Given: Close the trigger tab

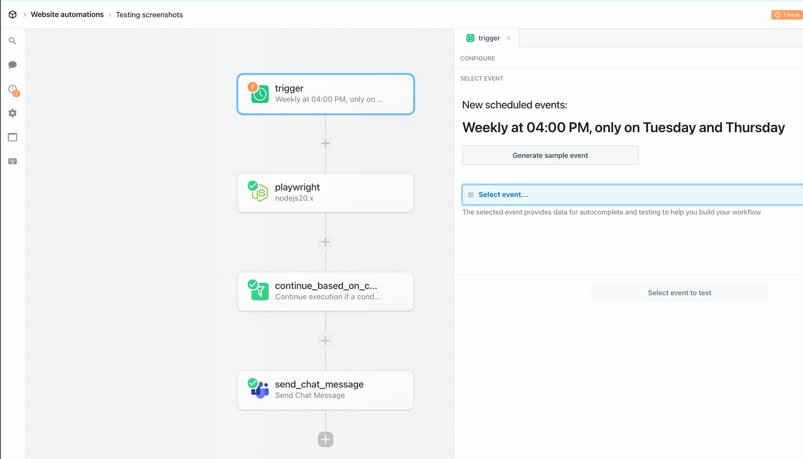Looking at the screenshot, I should click(x=509, y=38).
